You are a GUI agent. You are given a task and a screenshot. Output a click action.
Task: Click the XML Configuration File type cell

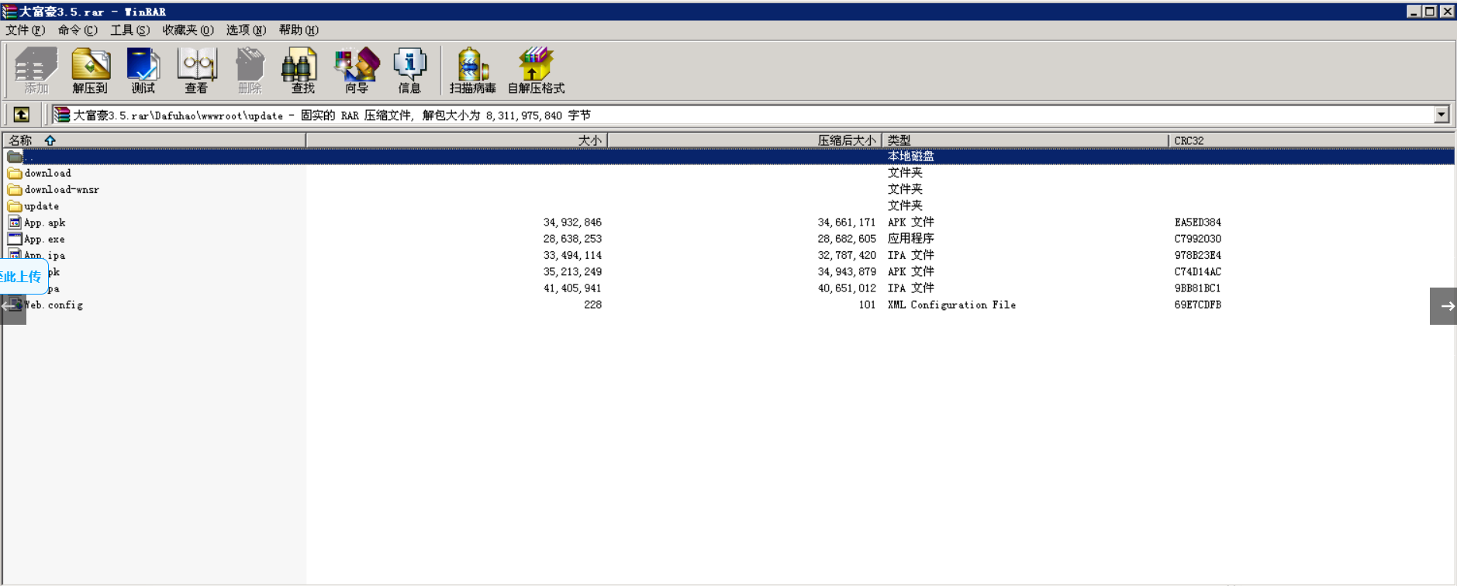coord(951,305)
